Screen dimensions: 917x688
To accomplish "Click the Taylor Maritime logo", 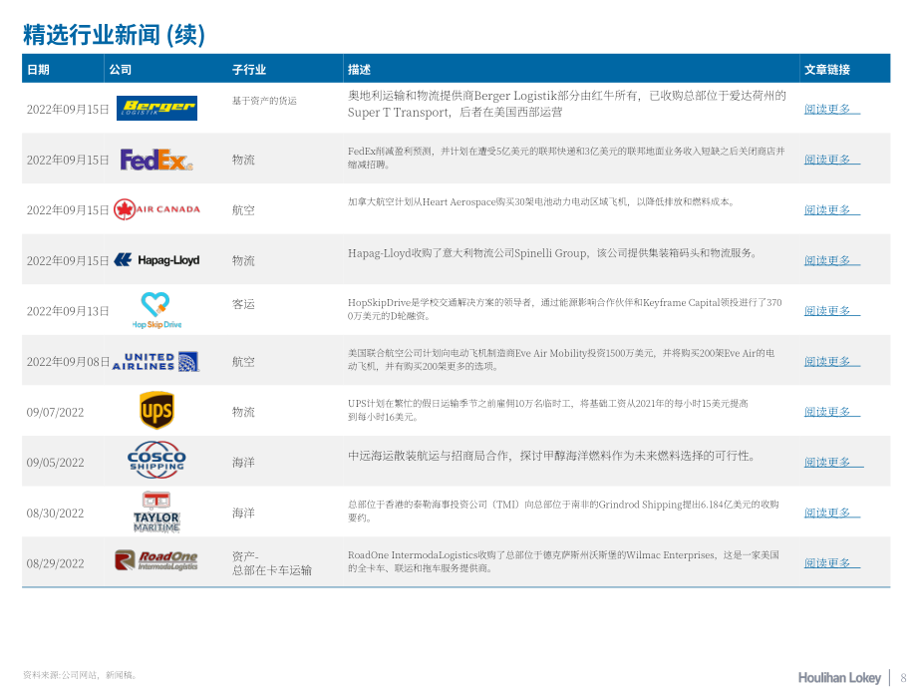I will 156,512.
